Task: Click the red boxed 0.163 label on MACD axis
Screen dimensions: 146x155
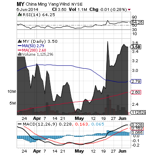Action: [x=137, y=128]
